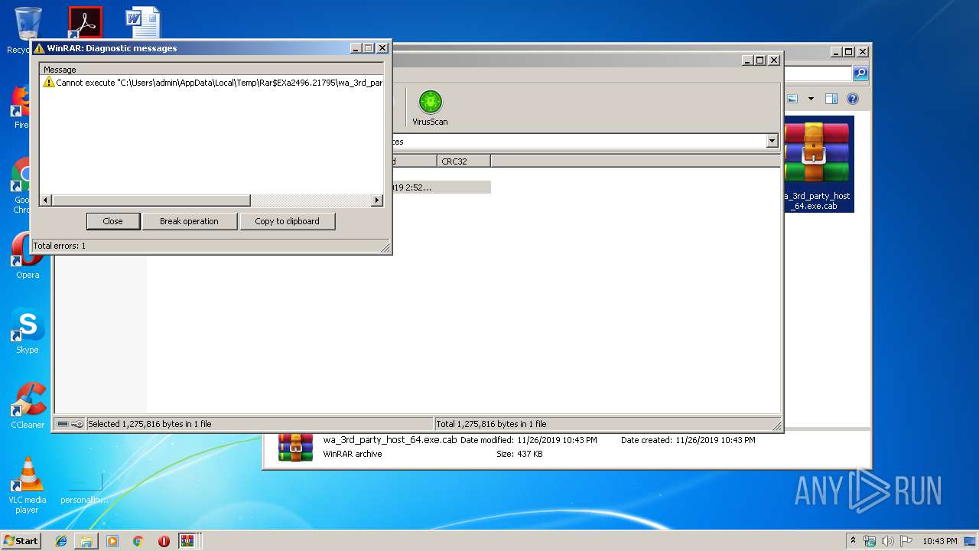Viewport: 979px width, 551px height.
Task: Select the Skype desktop shortcut
Action: (28, 331)
